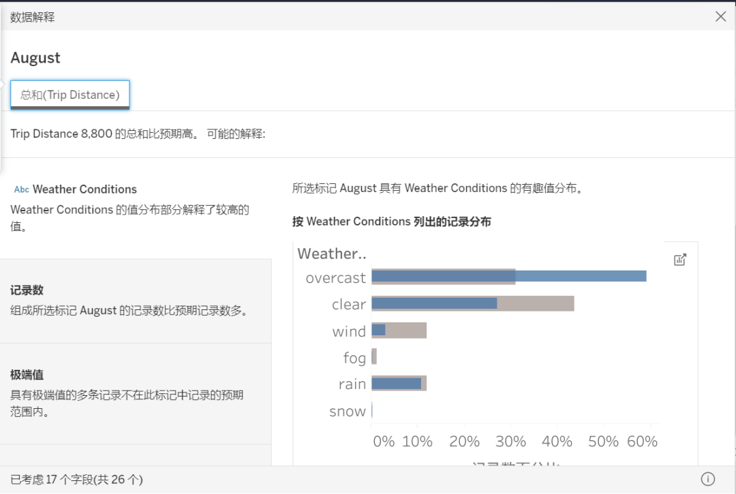Click the August mark title
Image resolution: width=736 pixels, height=494 pixels.
pyautogui.click(x=35, y=58)
